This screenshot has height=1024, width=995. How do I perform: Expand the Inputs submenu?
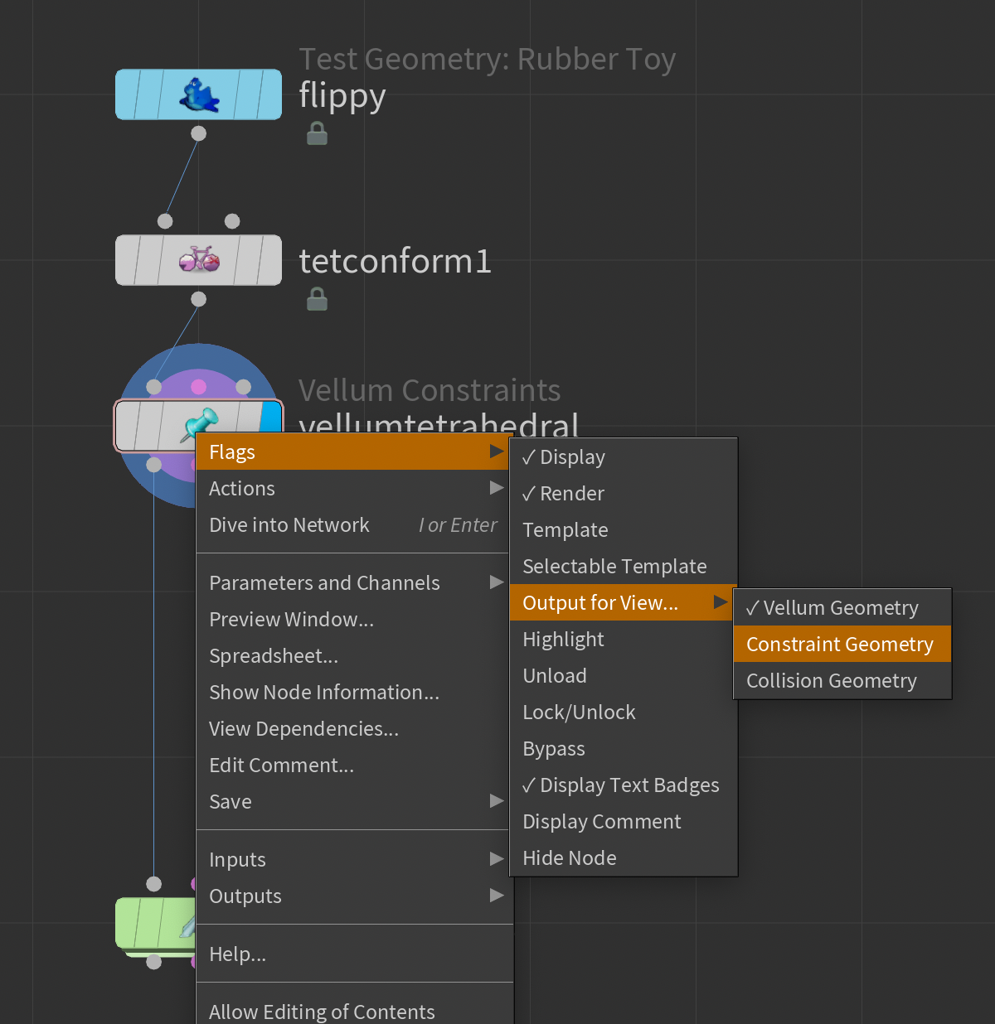(354, 860)
